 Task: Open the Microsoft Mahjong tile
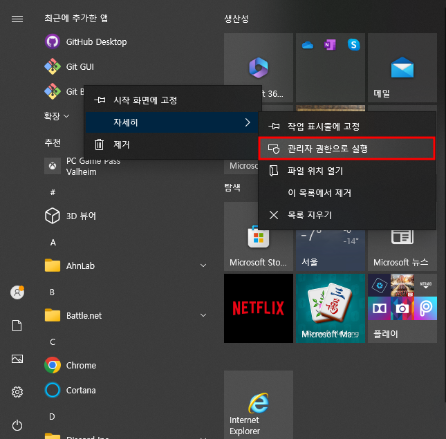[x=331, y=308]
